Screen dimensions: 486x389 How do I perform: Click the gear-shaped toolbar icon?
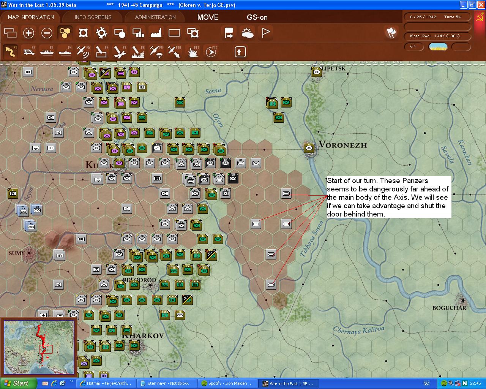pos(101,33)
